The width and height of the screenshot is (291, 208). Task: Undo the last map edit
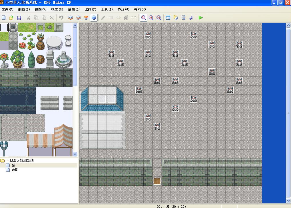click(61, 18)
